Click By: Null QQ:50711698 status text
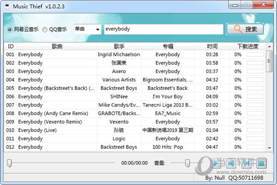 click(x=234, y=178)
